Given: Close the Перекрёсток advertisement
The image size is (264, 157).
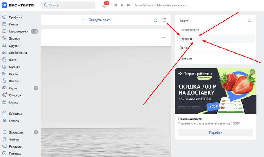Looking at the screenshot, I should click(252, 72).
